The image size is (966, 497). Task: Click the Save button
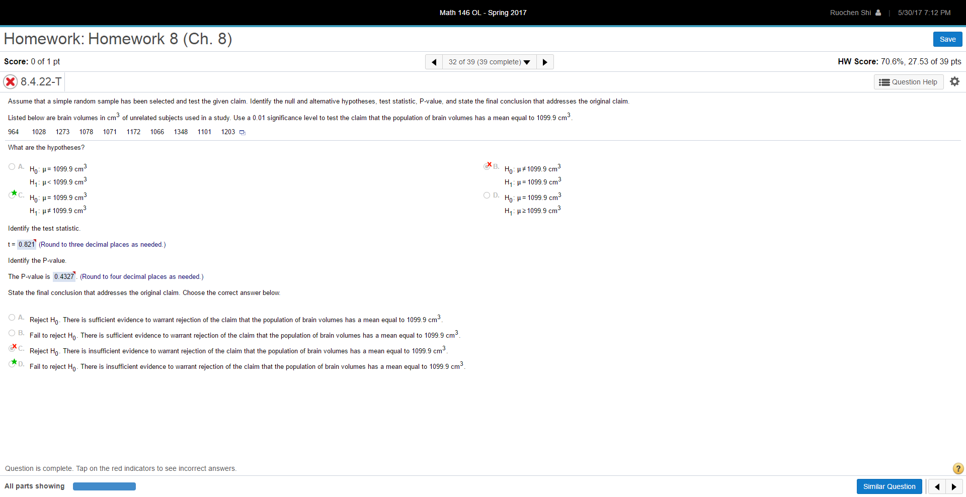(x=947, y=39)
